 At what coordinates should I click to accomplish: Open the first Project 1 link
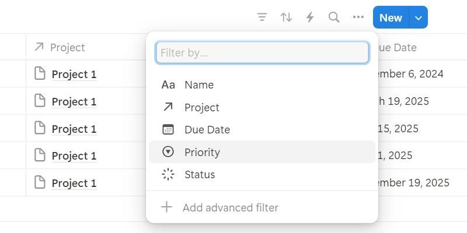tap(74, 75)
